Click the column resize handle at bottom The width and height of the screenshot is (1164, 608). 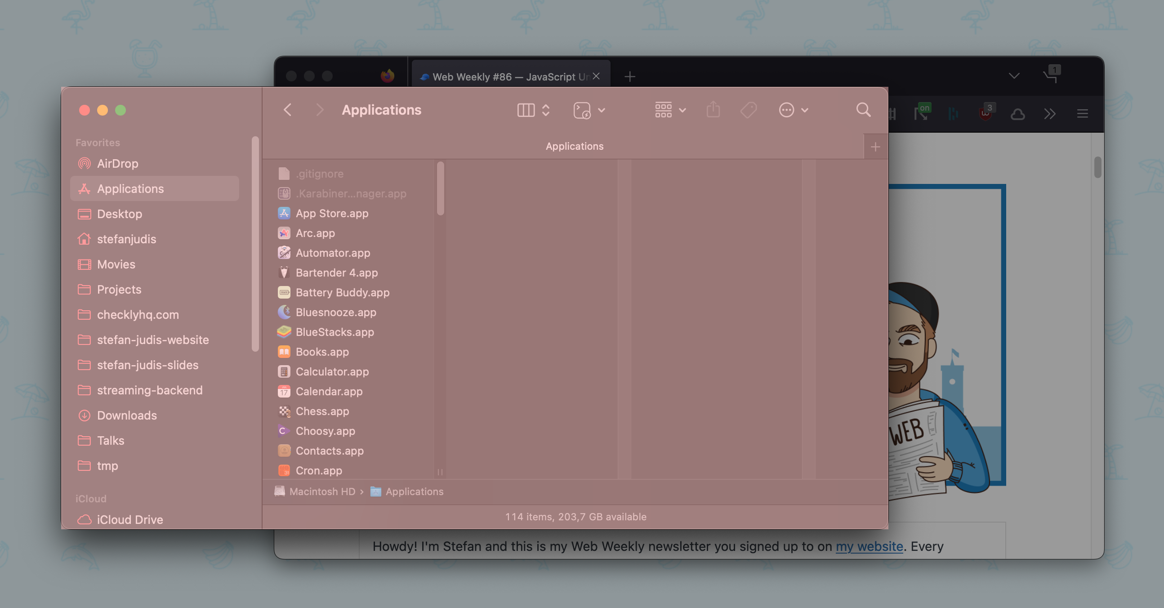point(440,472)
